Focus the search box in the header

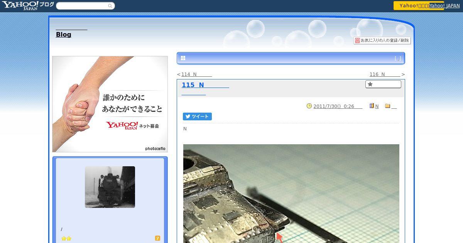pyautogui.click(x=85, y=6)
